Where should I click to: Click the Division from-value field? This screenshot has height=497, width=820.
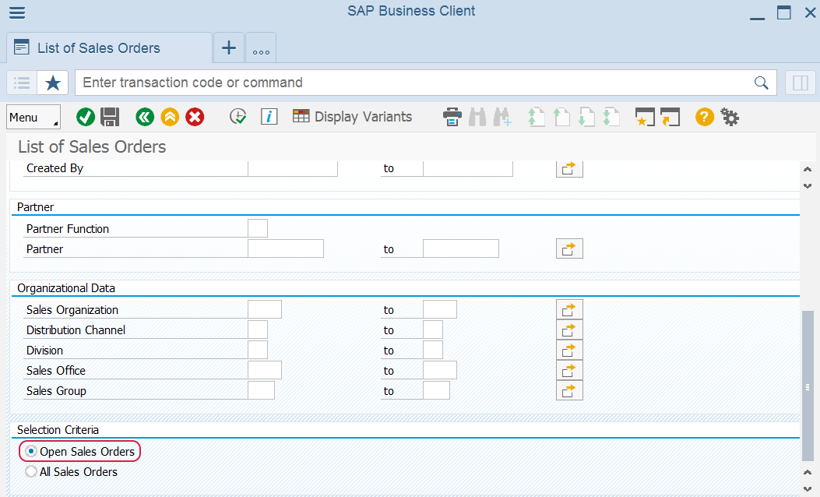tap(258, 350)
